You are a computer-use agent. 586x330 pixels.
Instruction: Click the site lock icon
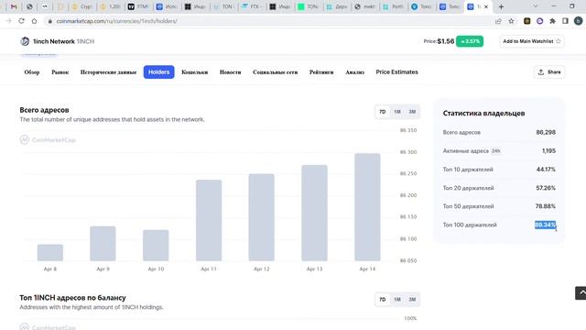click(49, 21)
